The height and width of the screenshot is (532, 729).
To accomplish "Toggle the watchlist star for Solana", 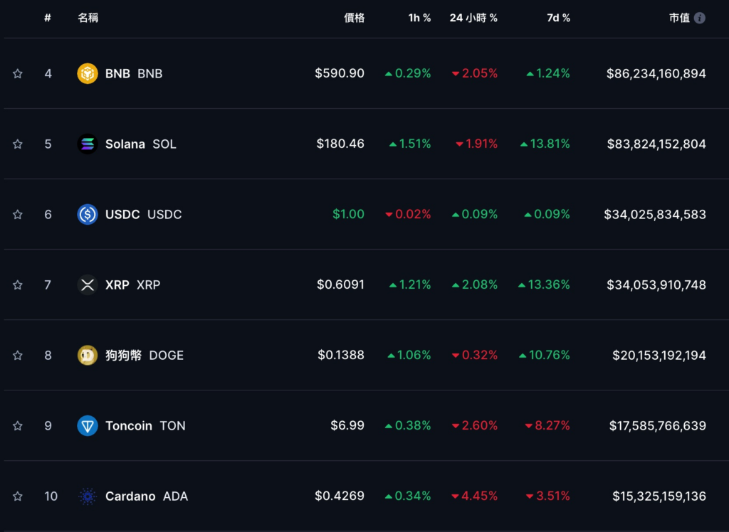I will pos(18,144).
